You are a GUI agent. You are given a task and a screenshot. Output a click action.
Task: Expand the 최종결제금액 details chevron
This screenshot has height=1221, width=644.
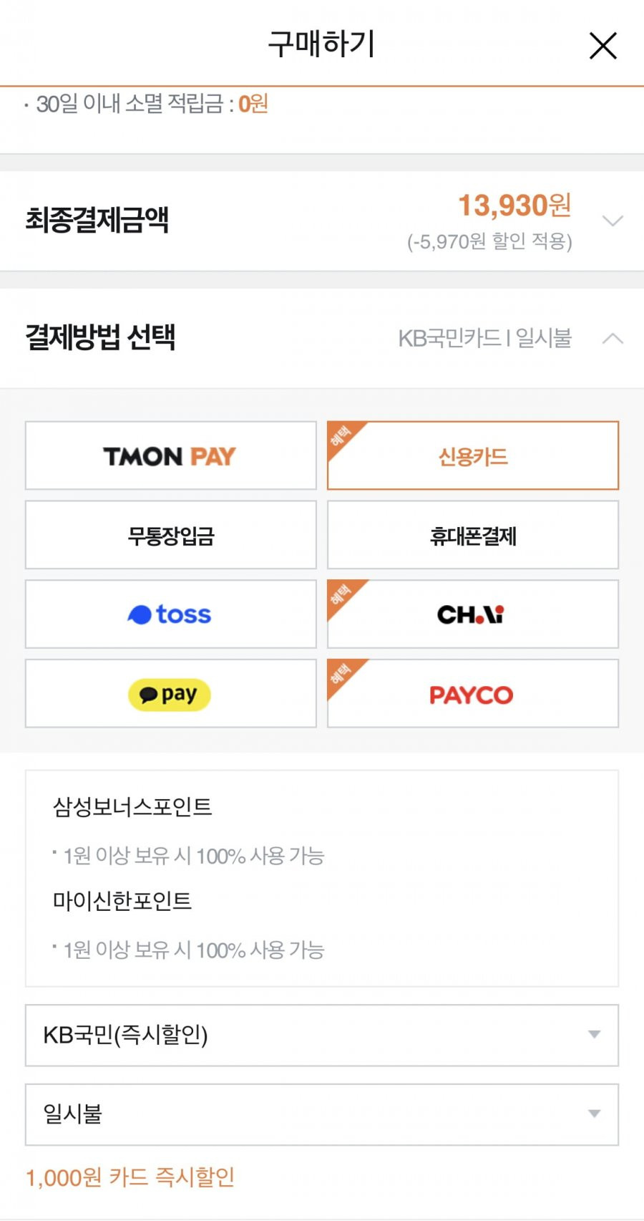click(x=613, y=221)
